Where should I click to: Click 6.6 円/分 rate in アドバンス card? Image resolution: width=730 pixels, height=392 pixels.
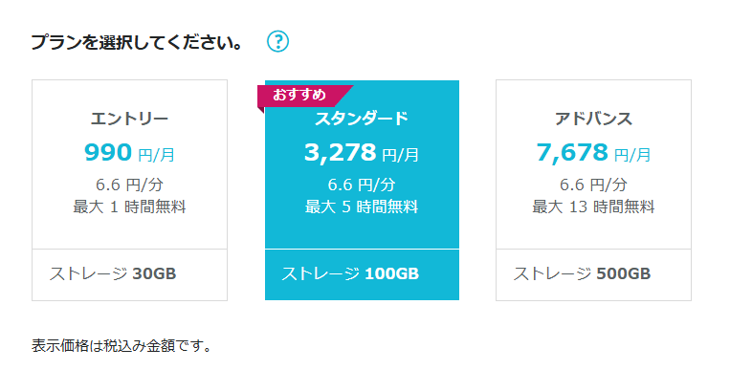[x=593, y=185]
